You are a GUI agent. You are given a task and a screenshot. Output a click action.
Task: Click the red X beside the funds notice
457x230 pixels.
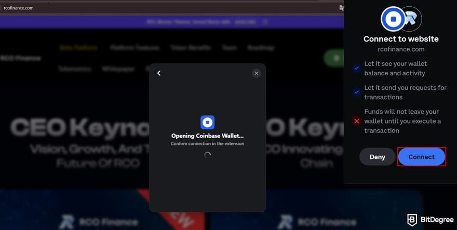tap(356, 121)
